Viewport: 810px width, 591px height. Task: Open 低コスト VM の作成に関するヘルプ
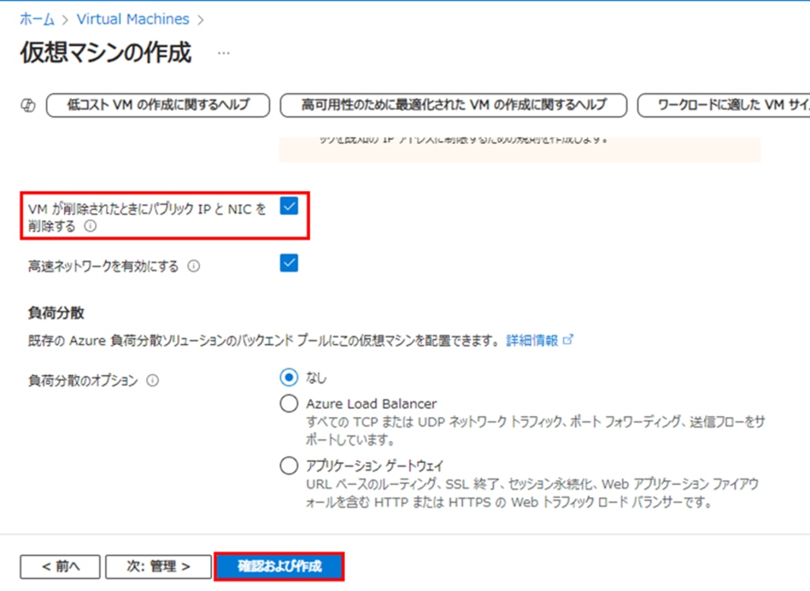(x=158, y=105)
